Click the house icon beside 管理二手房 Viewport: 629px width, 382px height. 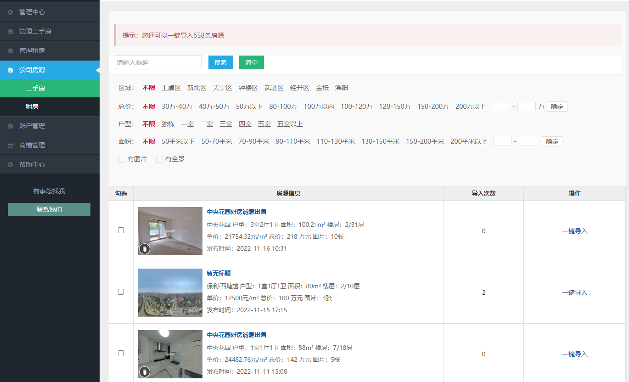11,31
